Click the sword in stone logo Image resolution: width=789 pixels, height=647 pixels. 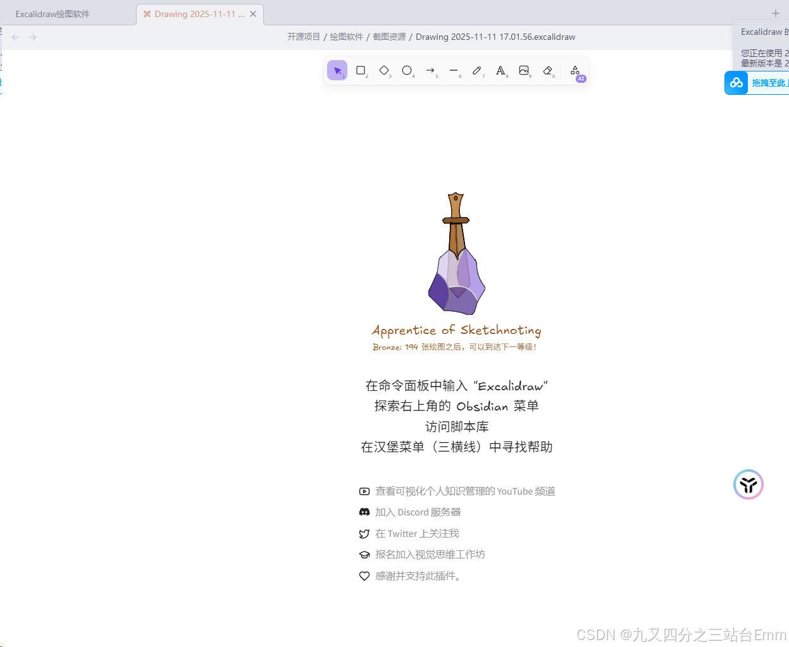pos(456,254)
